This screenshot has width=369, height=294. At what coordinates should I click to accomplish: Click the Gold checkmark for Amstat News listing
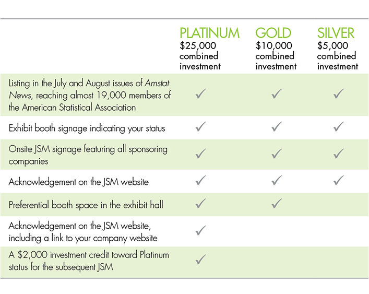pos(277,94)
